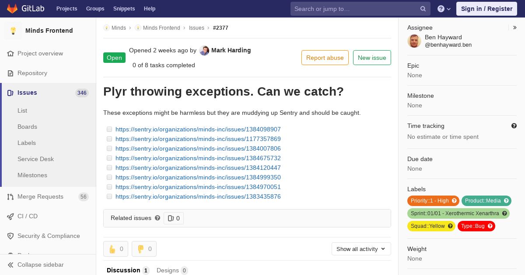Open Labels submenu item
Viewport: 525px width, 275px height.
[x=27, y=143]
